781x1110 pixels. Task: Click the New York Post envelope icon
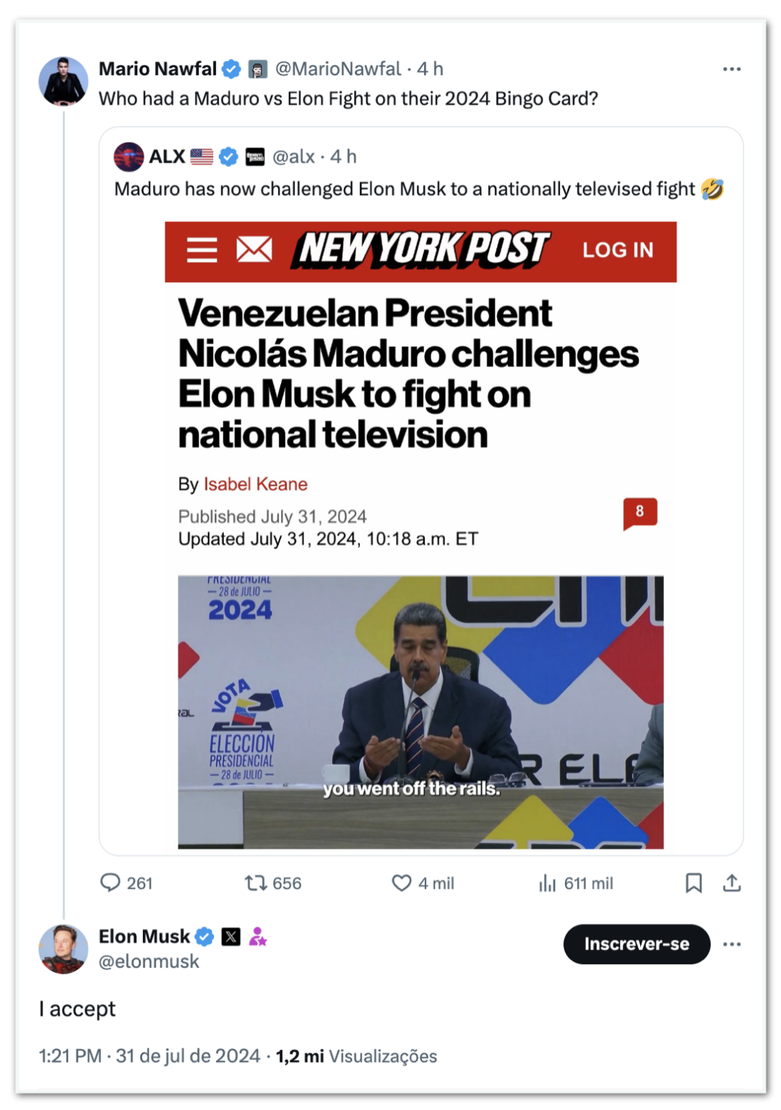(254, 250)
